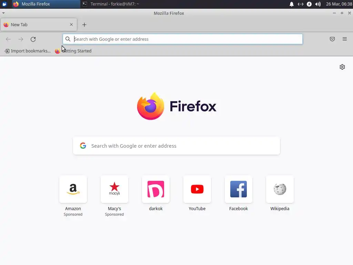Open new tab personalize gear settings
Image resolution: width=353 pixels, height=265 pixels.
(342, 67)
